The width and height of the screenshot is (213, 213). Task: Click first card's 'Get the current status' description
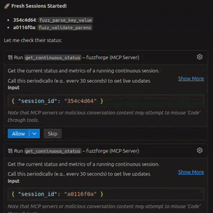pos(83,71)
